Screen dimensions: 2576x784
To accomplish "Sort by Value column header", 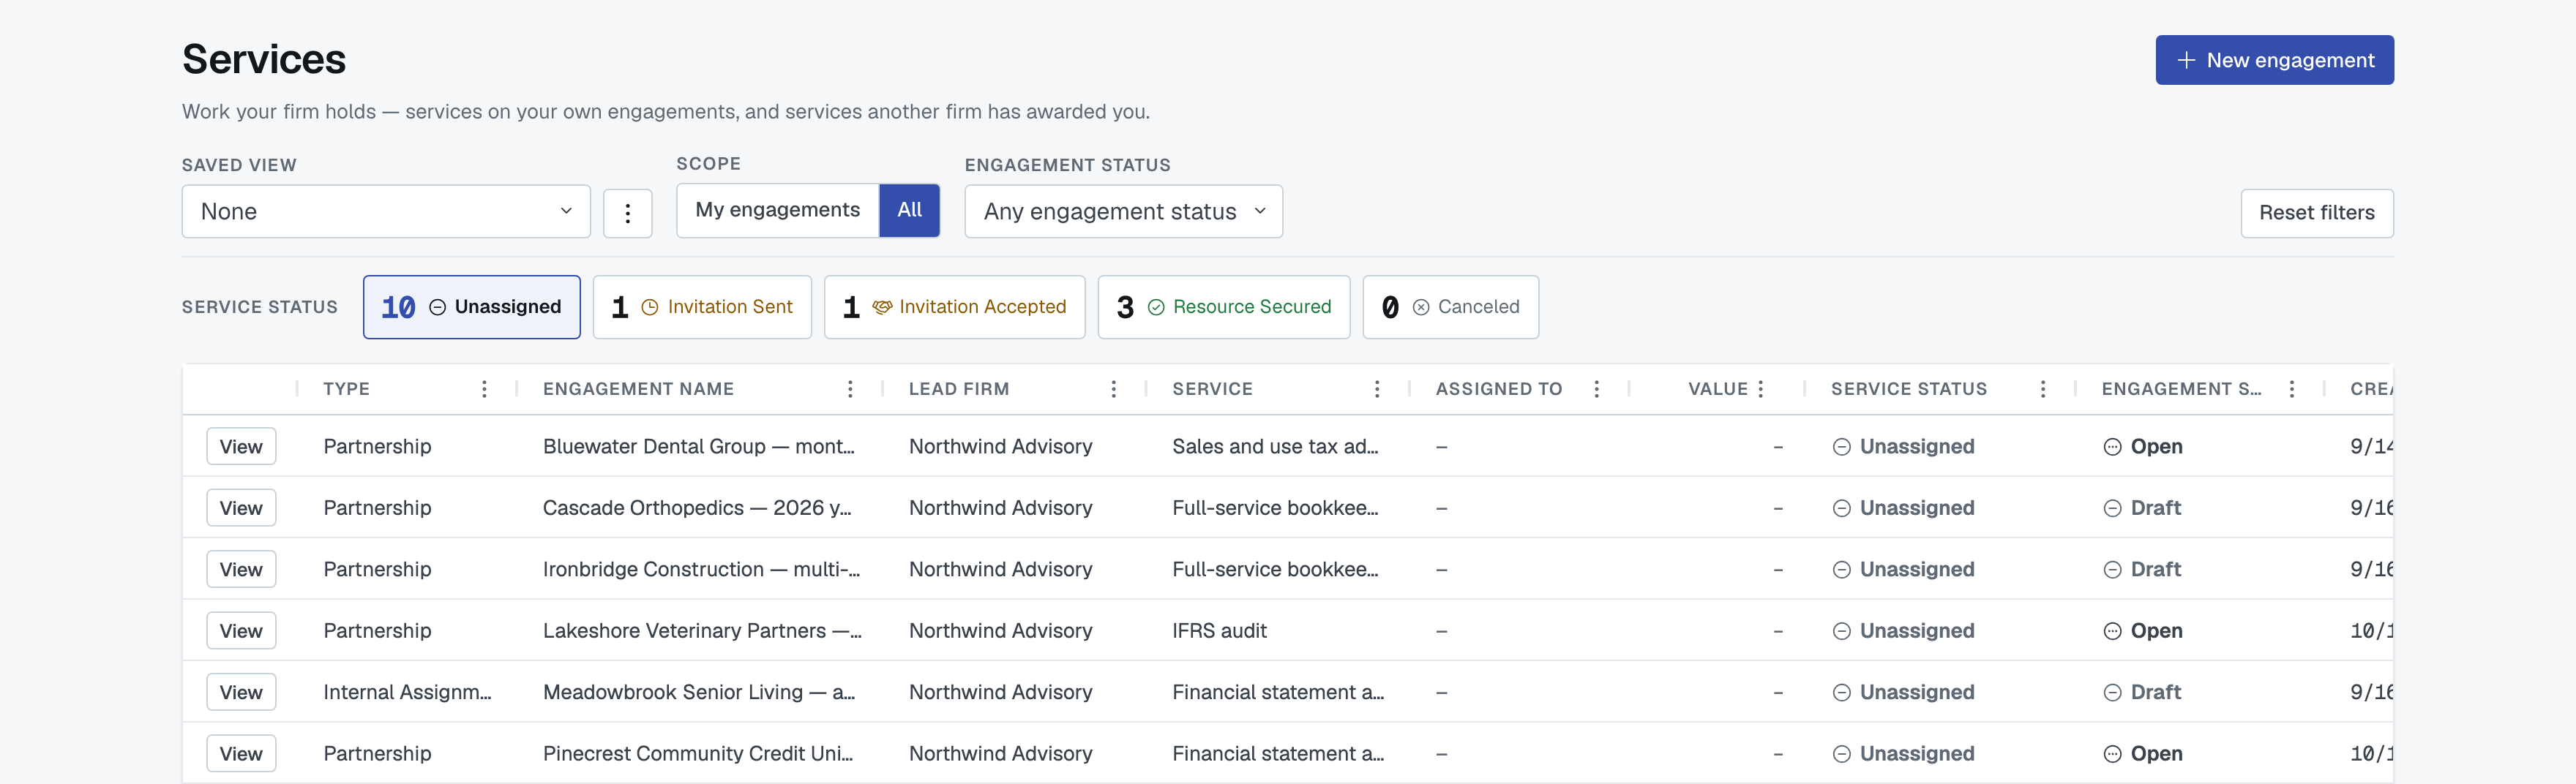I will coord(1717,390).
